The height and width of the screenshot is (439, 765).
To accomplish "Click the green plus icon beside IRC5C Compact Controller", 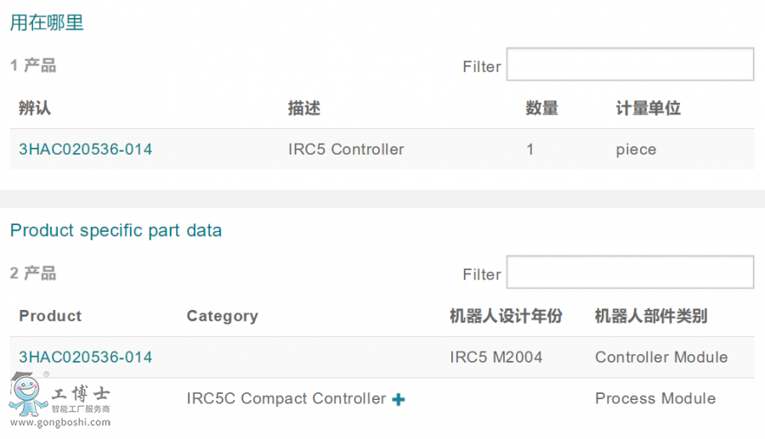I will pos(398,399).
